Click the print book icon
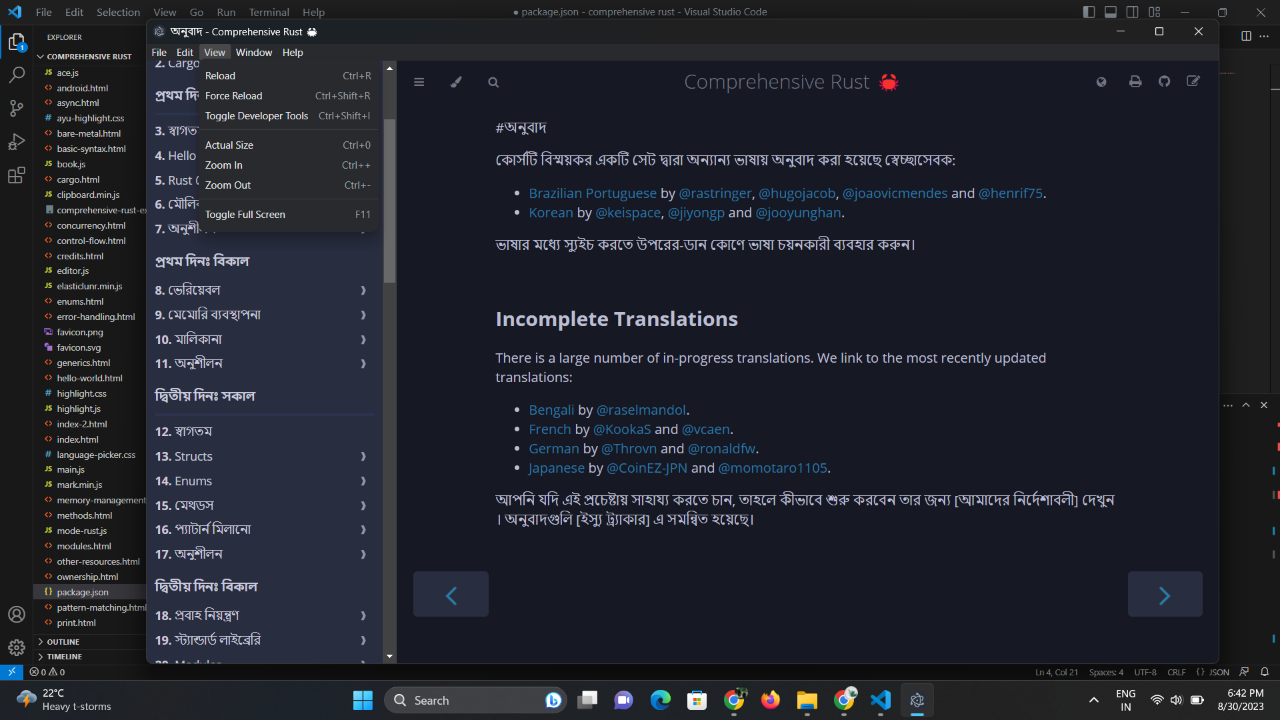1280x720 pixels. tap(1135, 81)
